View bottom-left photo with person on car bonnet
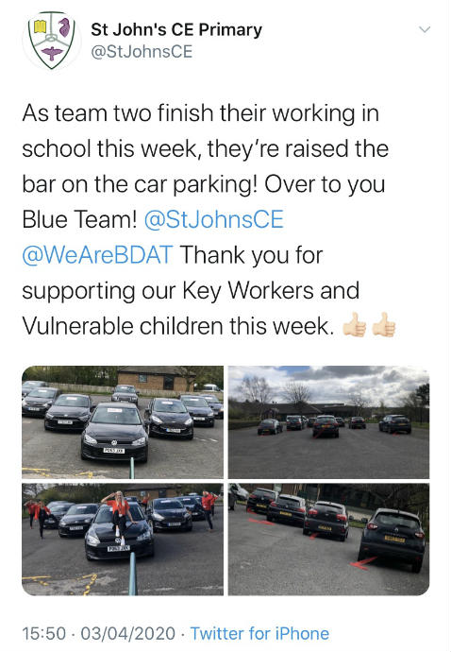Screen dimensions: 451x652 click(123, 540)
